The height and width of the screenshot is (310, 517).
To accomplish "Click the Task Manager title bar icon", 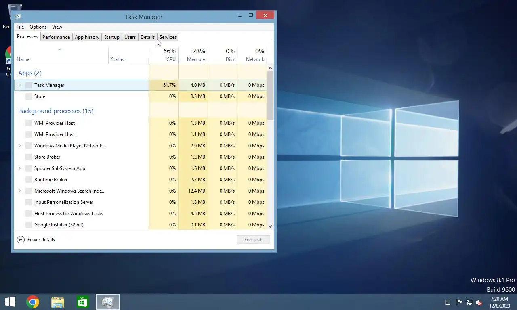I will coord(18,17).
